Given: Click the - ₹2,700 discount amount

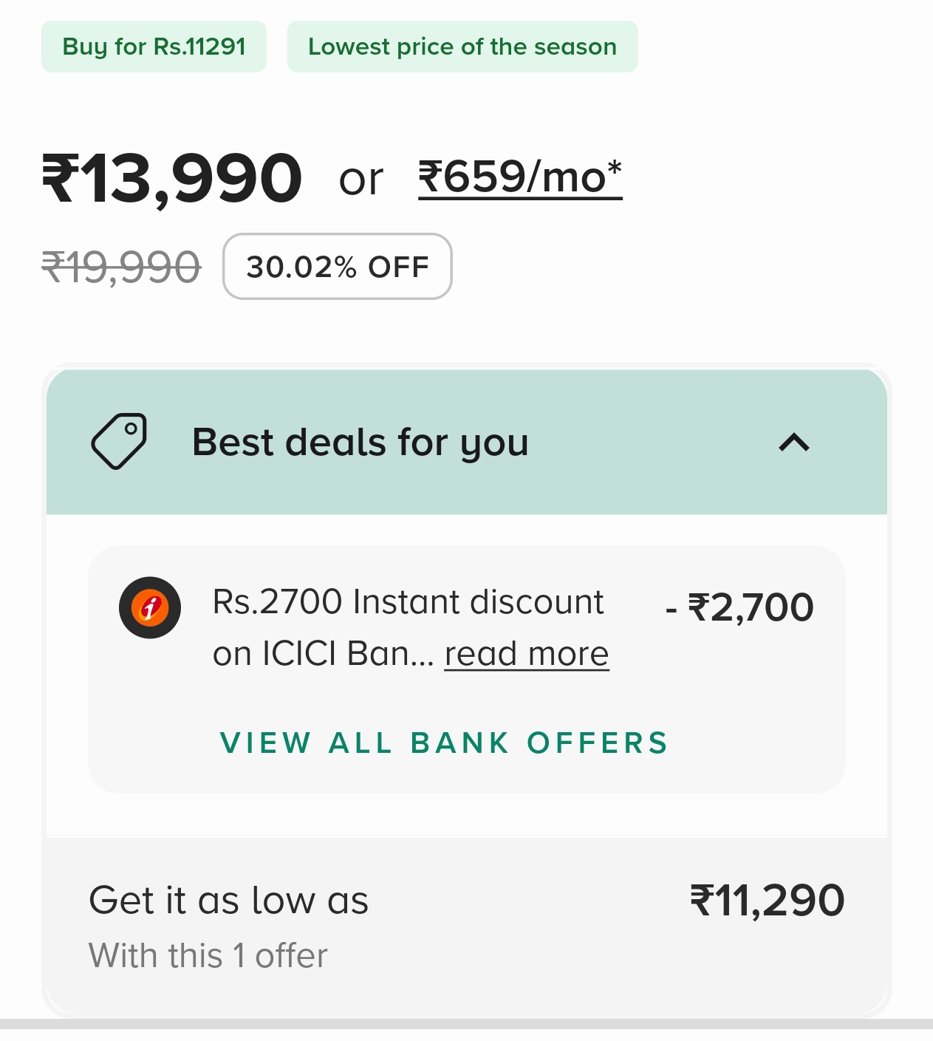Looking at the screenshot, I should point(739,607).
